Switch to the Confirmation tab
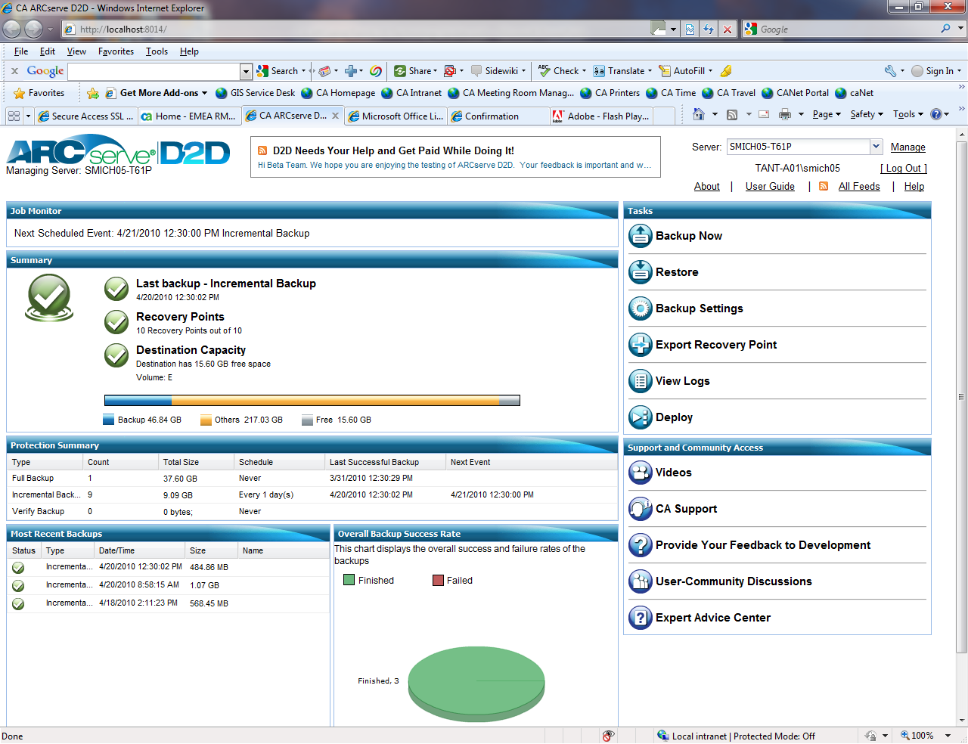Viewport: 968px width, 744px height. click(499, 116)
